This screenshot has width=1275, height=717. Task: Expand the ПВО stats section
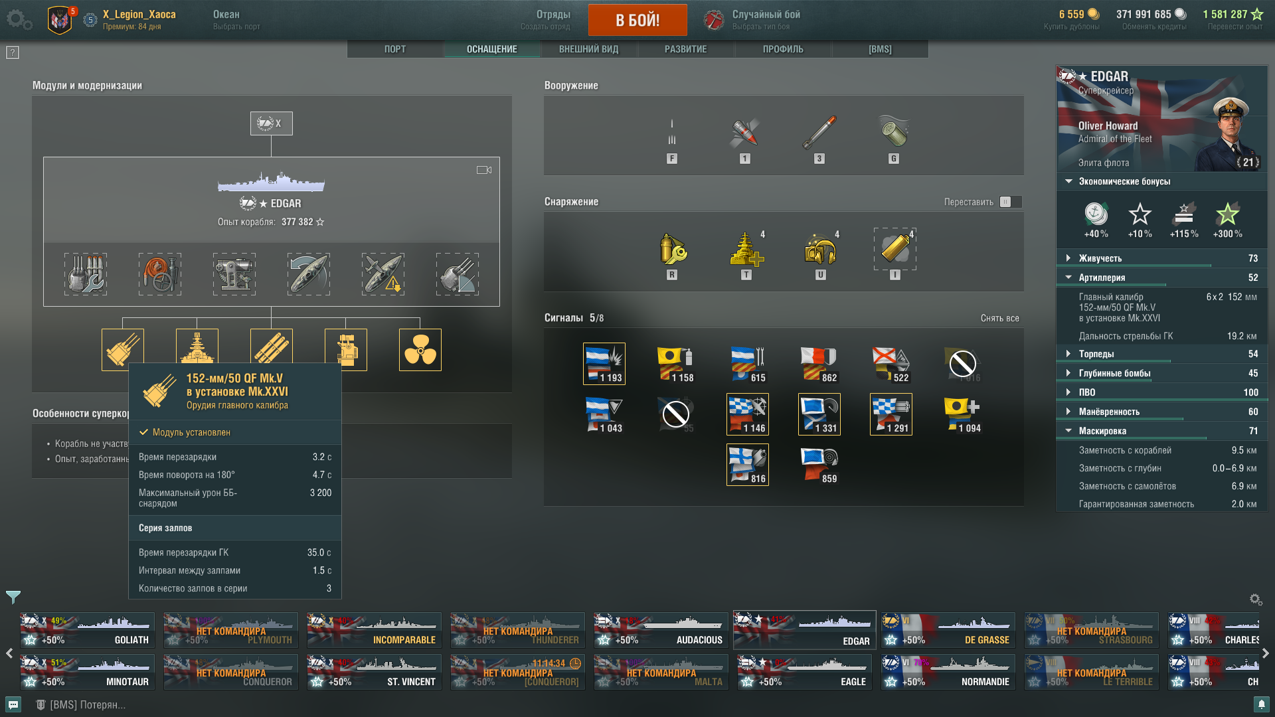(x=1162, y=392)
